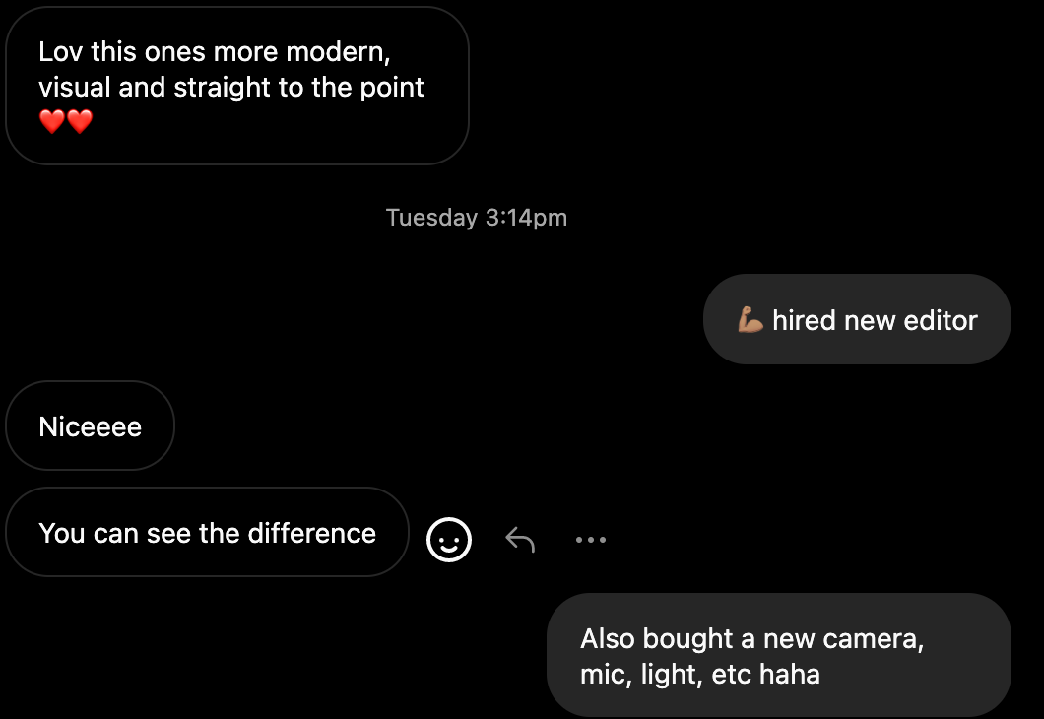
Task: Click the first red heart emoji
Action: tap(52, 122)
